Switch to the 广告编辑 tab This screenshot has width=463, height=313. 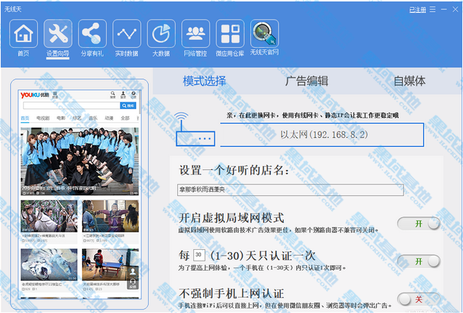coord(306,81)
